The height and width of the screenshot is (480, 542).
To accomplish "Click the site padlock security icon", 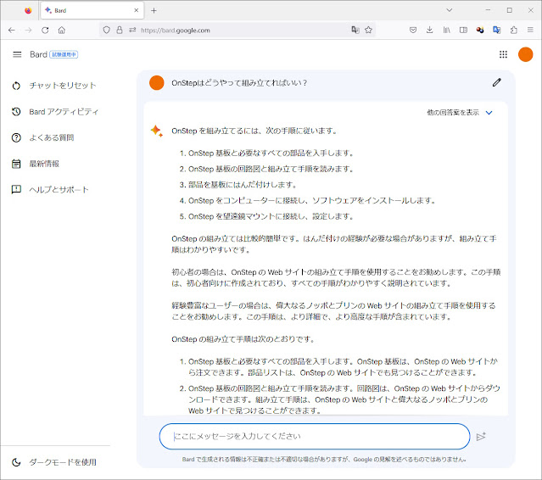I will [x=120, y=30].
